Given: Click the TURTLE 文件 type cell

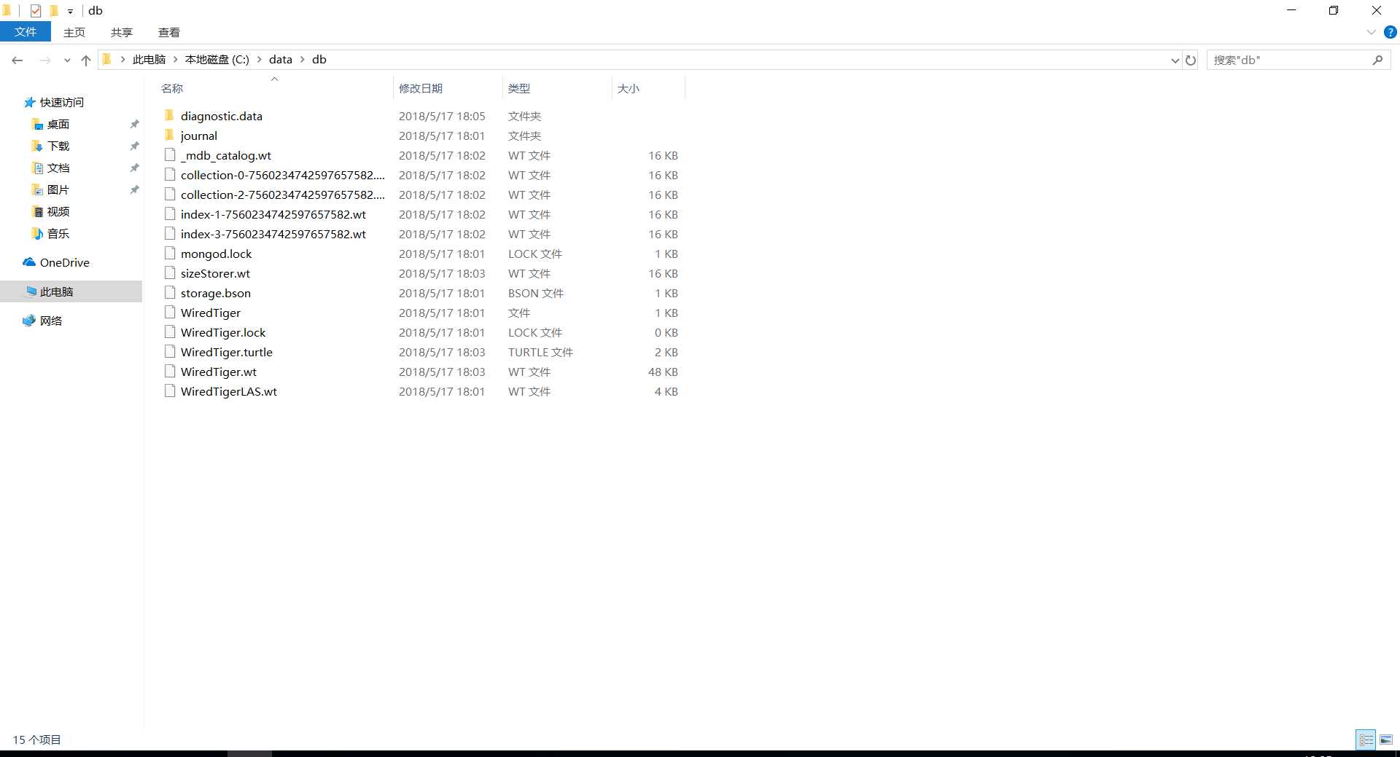Looking at the screenshot, I should (x=540, y=353).
